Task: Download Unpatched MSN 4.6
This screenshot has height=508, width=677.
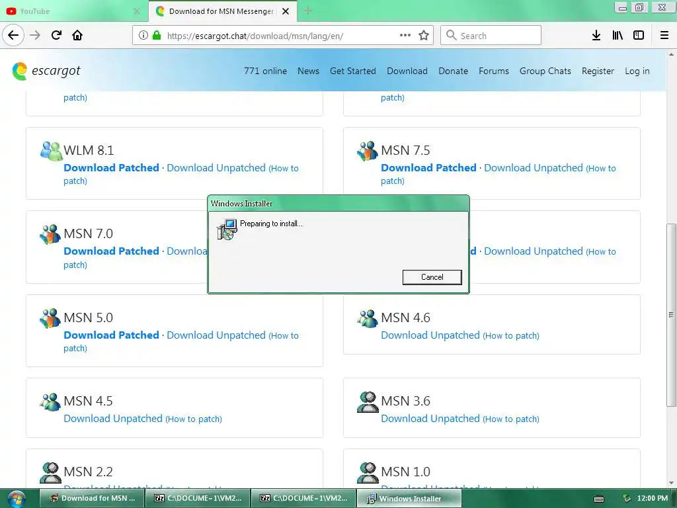Action: [430, 335]
